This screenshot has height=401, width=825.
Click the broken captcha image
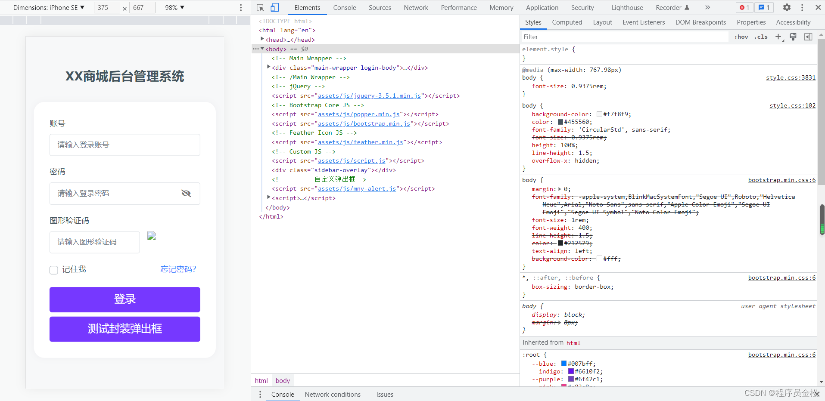click(152, 236)
